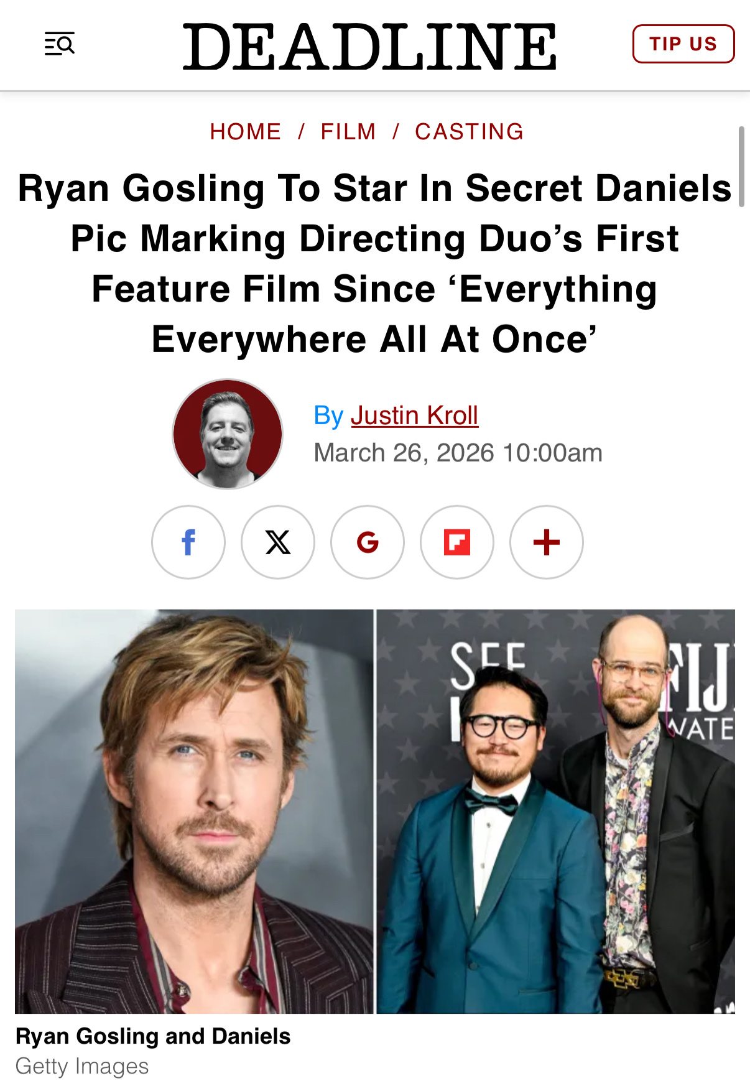Screen dimensions: 750x1081
Task: Share via the Flipboard icon
Action: coord(457,542)
